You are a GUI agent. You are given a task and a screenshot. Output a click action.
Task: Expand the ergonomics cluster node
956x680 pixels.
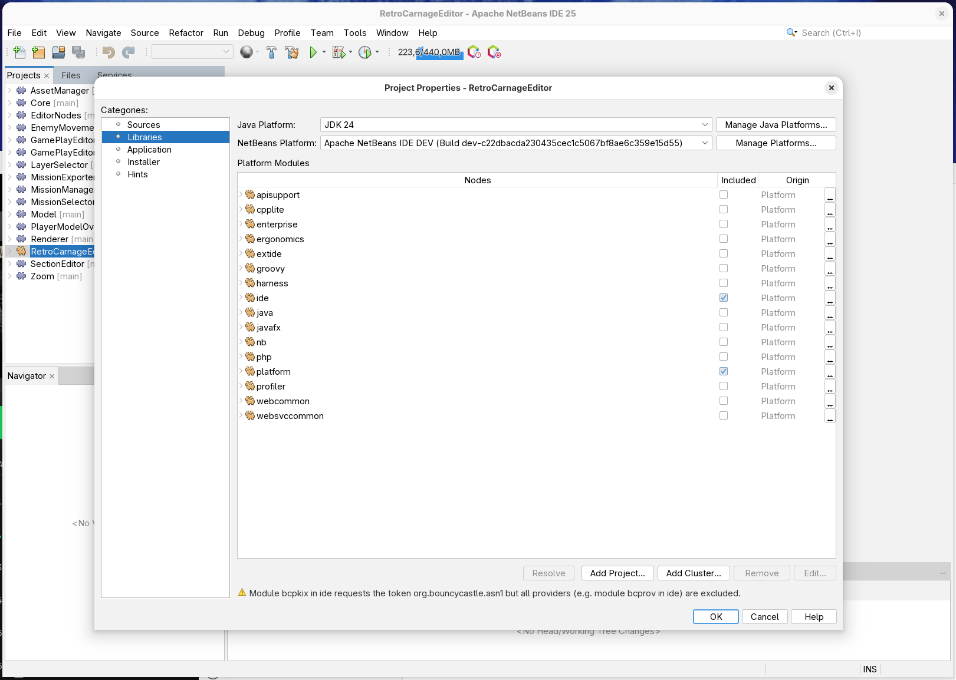coord(241,239)
